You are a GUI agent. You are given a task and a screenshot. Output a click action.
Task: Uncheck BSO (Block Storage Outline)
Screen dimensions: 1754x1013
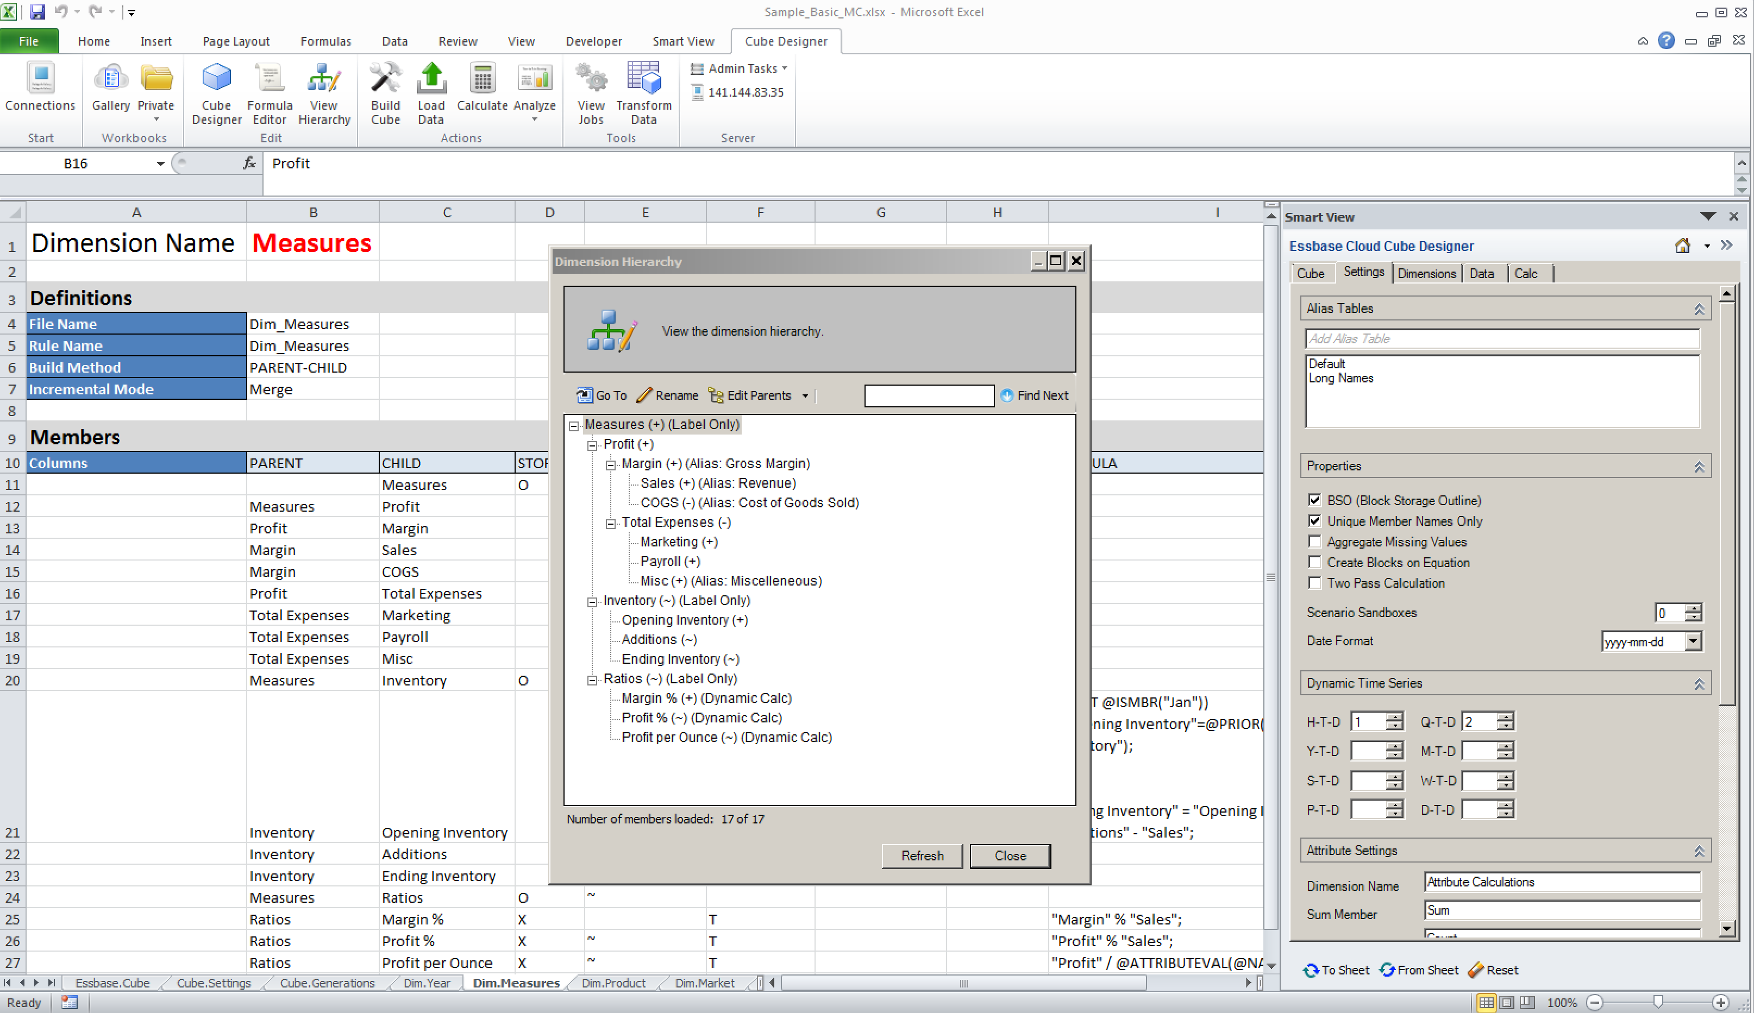pos(1315,500)
